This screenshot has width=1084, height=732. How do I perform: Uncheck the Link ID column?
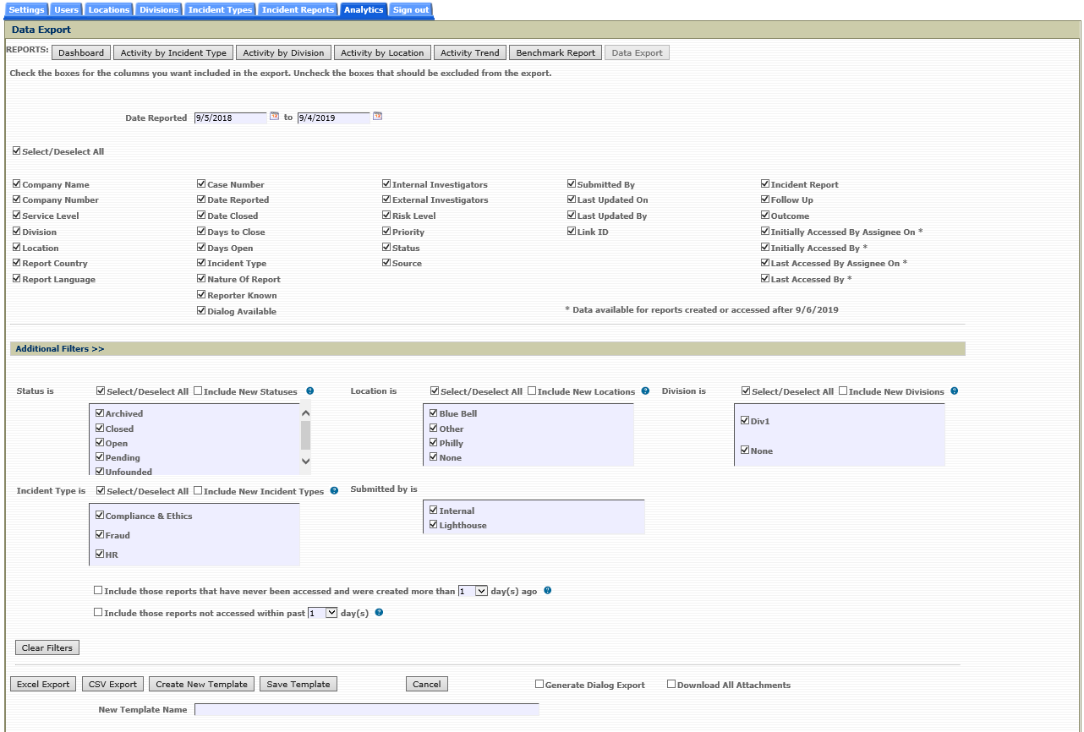572,231
